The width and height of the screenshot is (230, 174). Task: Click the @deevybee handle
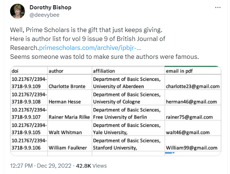click(x=44, y=15)
